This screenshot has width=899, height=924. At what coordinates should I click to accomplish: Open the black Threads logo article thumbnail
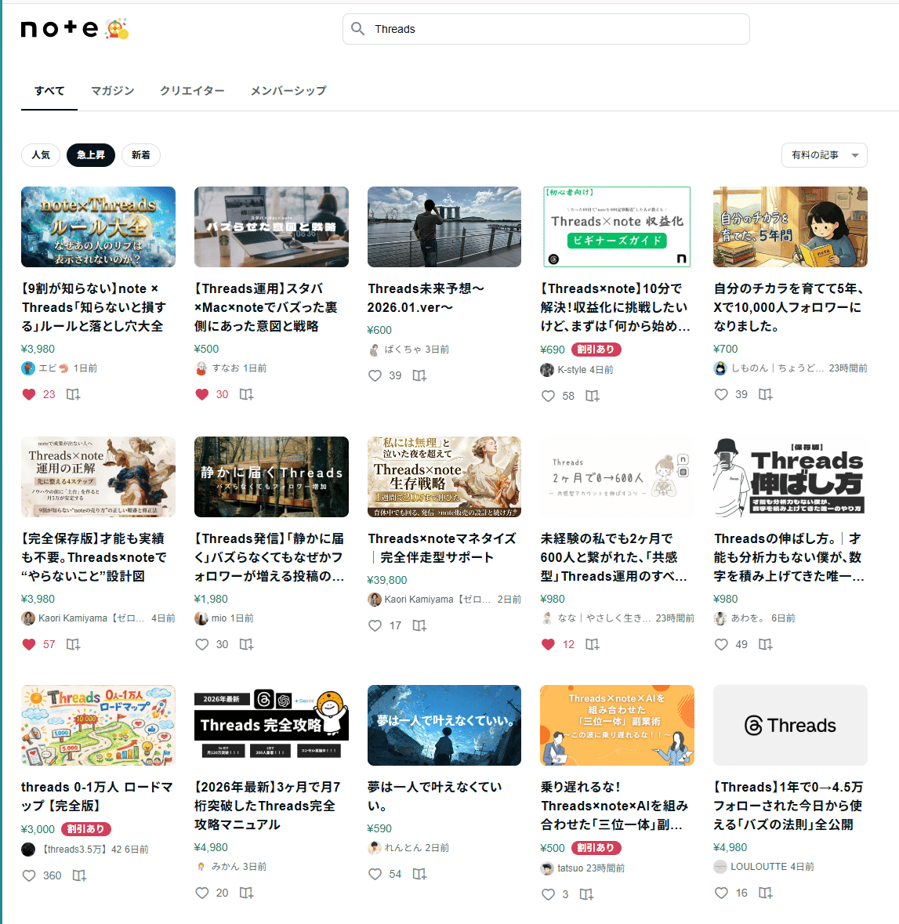tap(789, 725)
